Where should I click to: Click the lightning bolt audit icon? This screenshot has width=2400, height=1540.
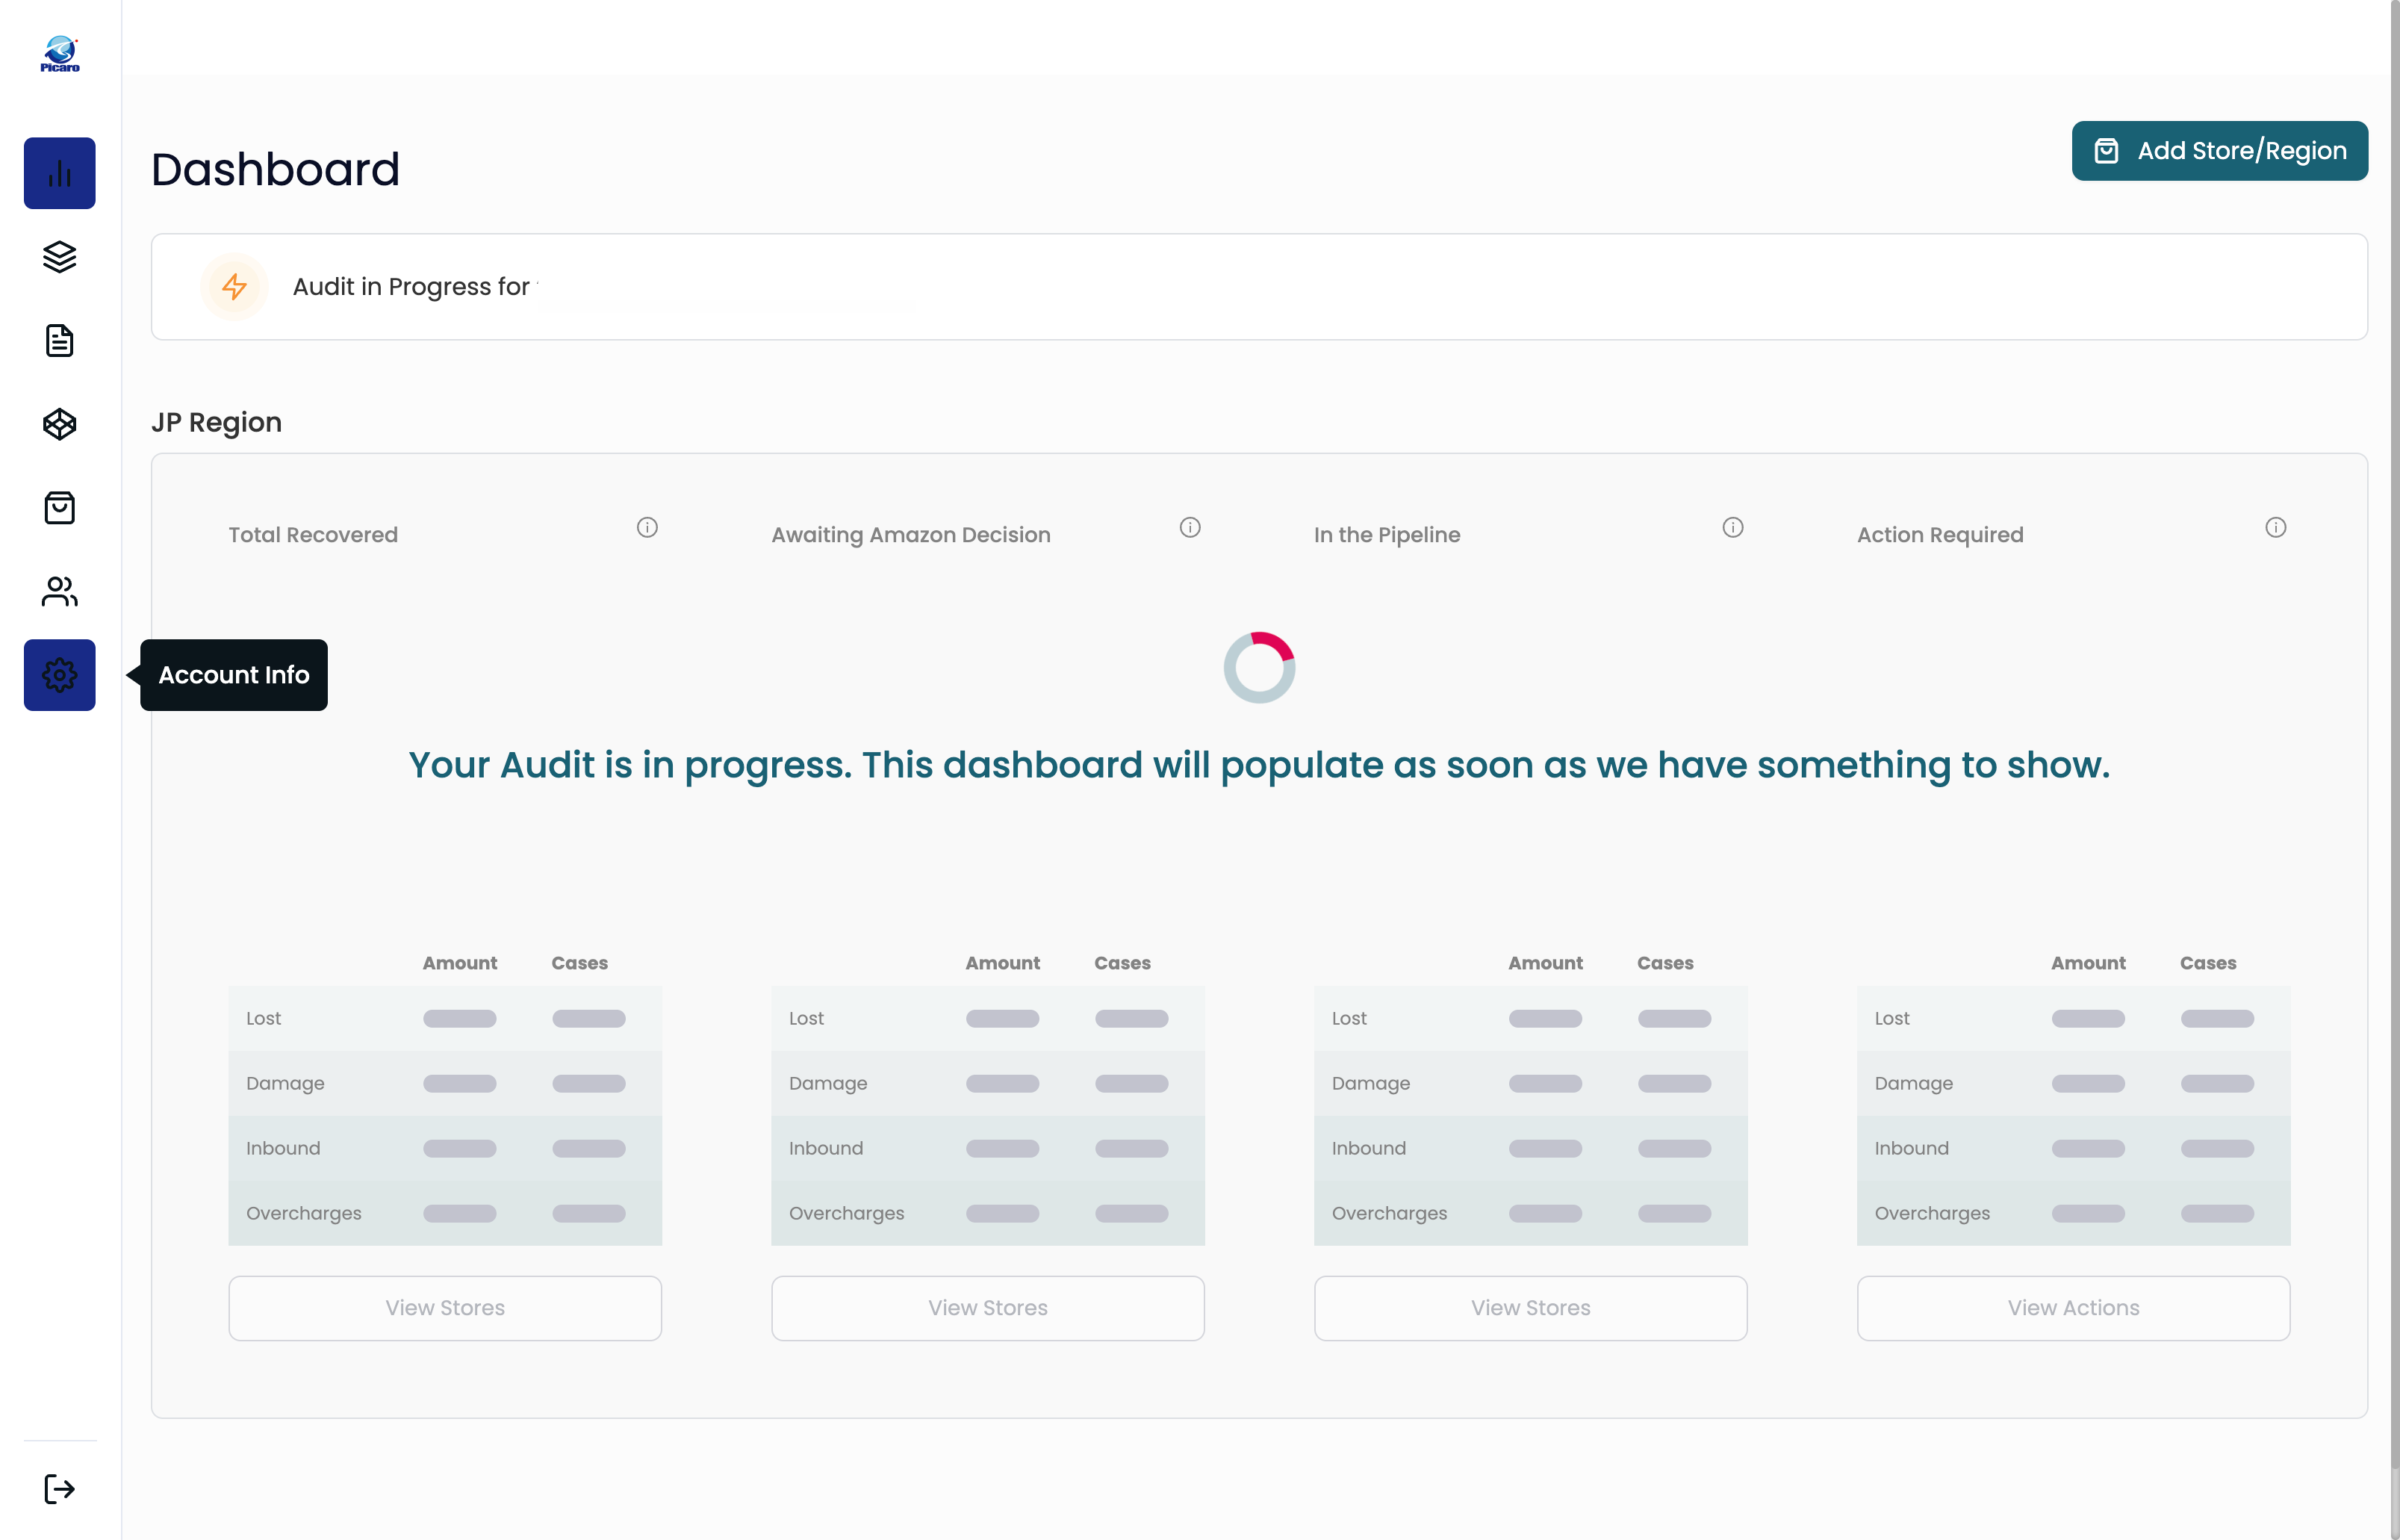point(234,287)
